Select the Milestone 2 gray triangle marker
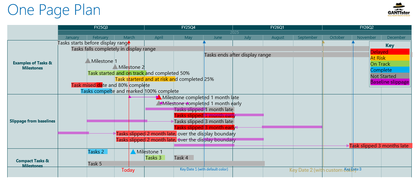The image size is (419, 185). coord(115,67)
